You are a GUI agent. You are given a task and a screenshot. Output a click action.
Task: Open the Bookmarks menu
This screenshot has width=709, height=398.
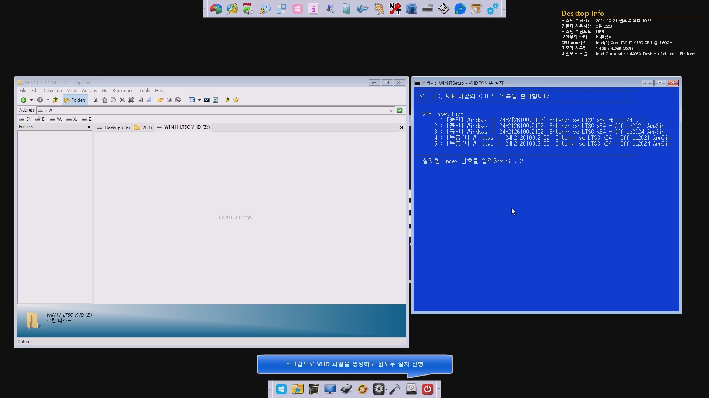123,90
